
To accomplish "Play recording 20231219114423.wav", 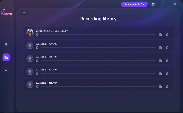I will click(37, 74).
